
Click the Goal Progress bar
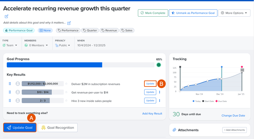[x=80, y=65]
